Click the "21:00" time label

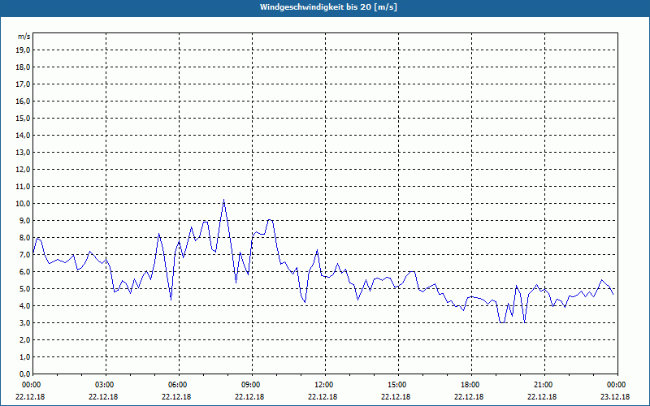(x=544, y=385)
